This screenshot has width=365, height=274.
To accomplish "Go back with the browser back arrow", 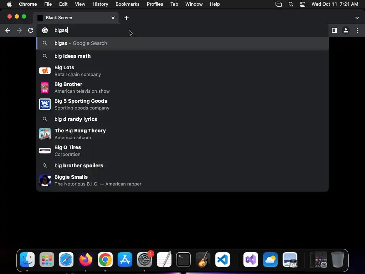I will tap(8, 30).
